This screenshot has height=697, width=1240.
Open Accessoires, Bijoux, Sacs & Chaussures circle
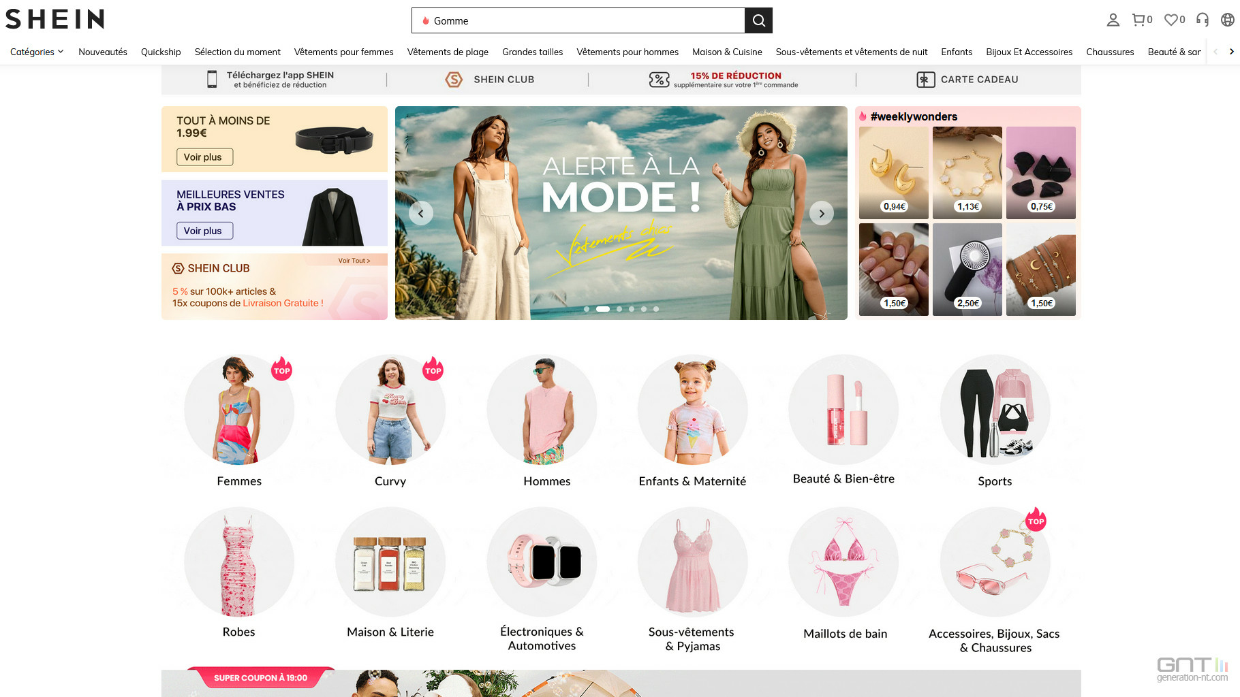995,562
